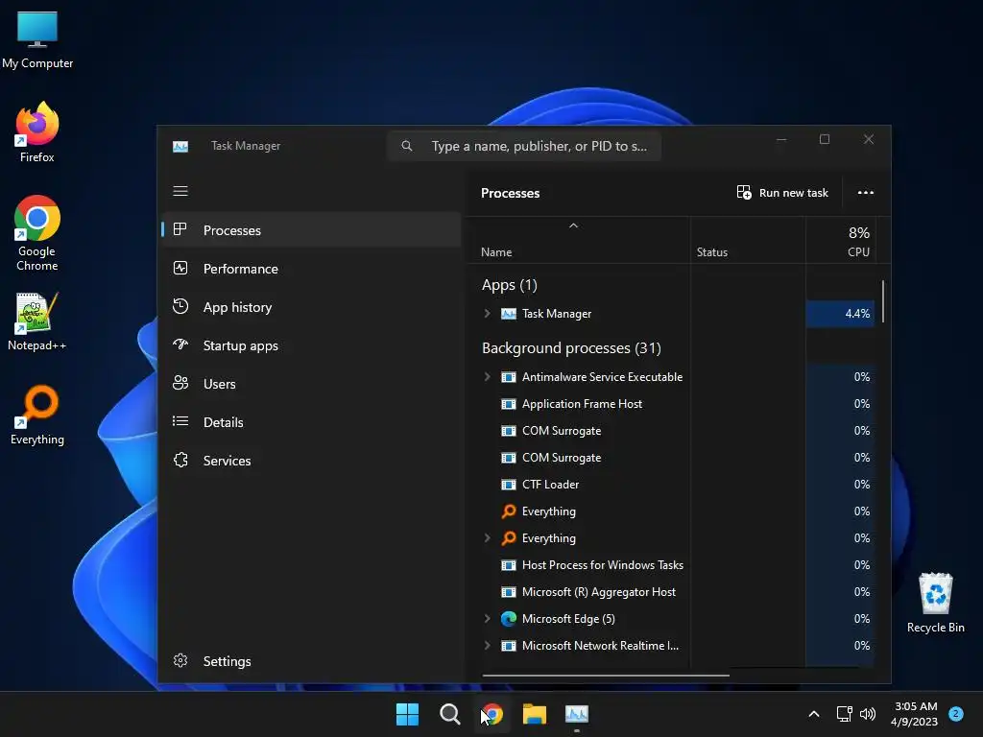Expand Microsoft Edge (5) process group
The width and height of the screenshot is (983, 737).
coord(487,619)
